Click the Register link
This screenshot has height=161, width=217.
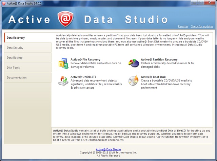click(x=182, y=26)
